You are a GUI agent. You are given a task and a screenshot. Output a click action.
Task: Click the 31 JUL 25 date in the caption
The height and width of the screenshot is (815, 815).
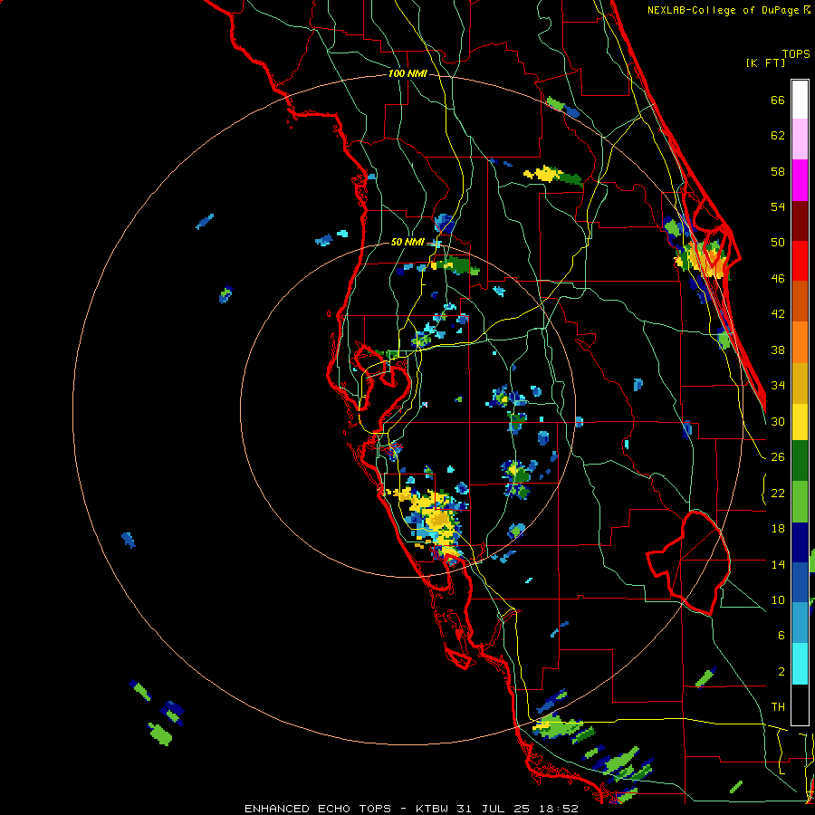pos(494,809)
